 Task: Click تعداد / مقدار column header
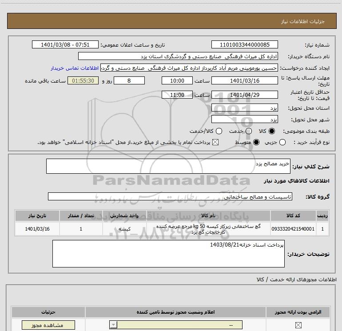pyautogui.click(x=81, y=216)
